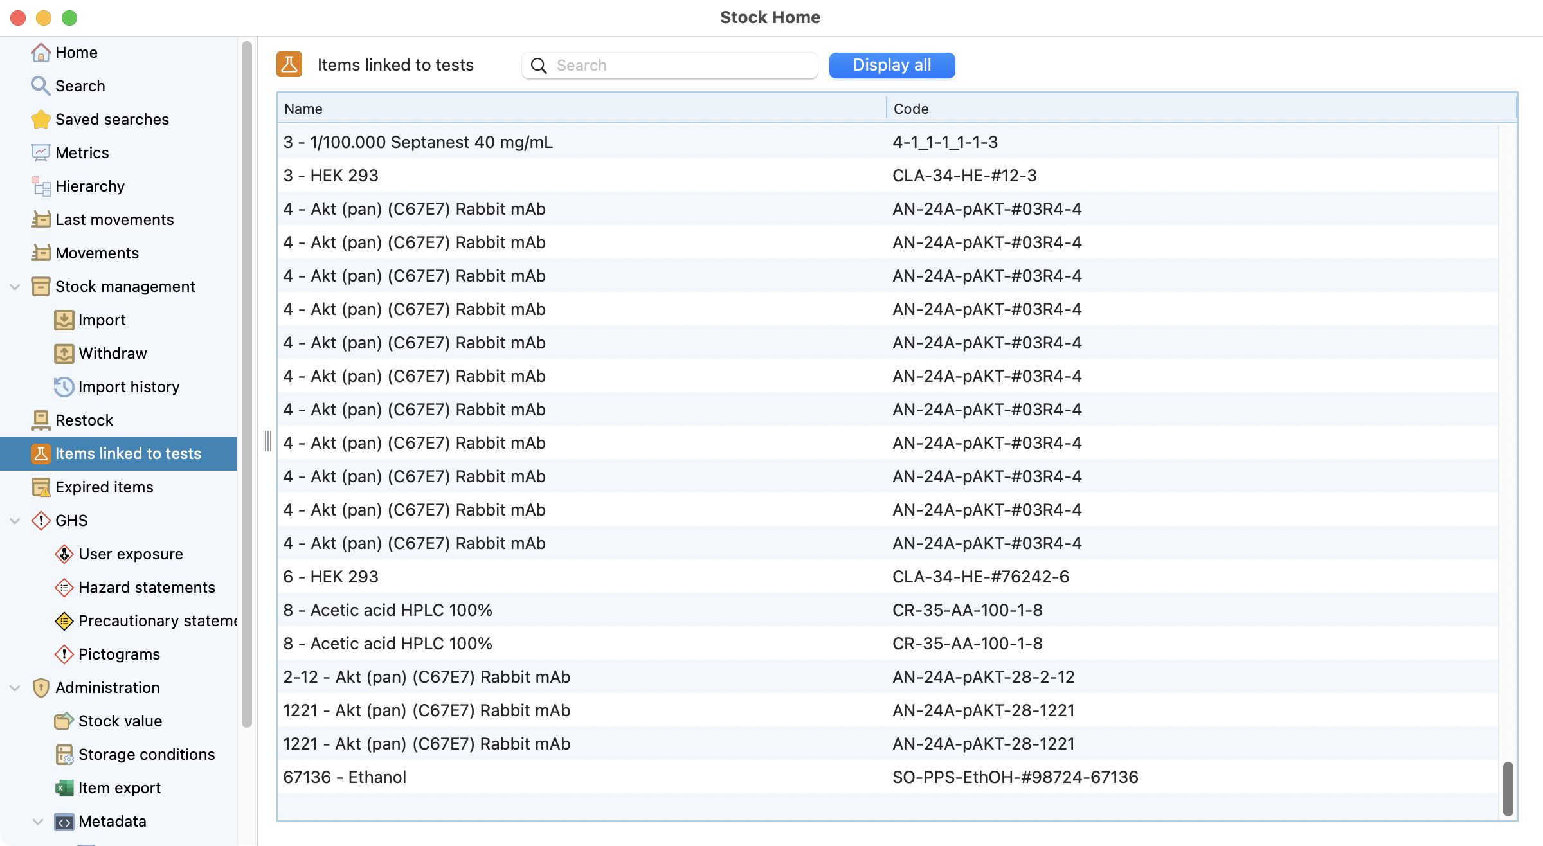1543x846 pixels.
Task: Open the Metrics chart icon
Action: coord(41,153)
